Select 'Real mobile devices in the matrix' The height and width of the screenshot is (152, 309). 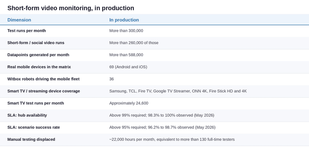tap(39, 67)
